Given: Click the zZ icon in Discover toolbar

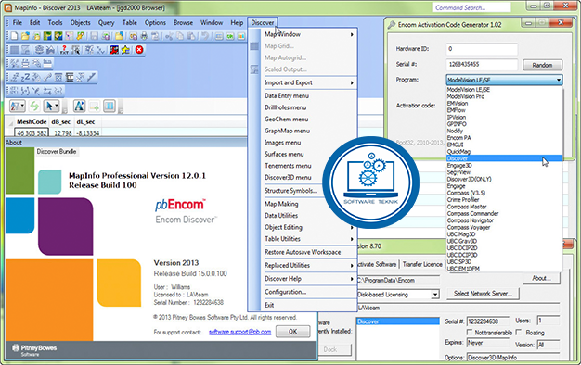Looking at the screenshot, I should tap(25, 77).
